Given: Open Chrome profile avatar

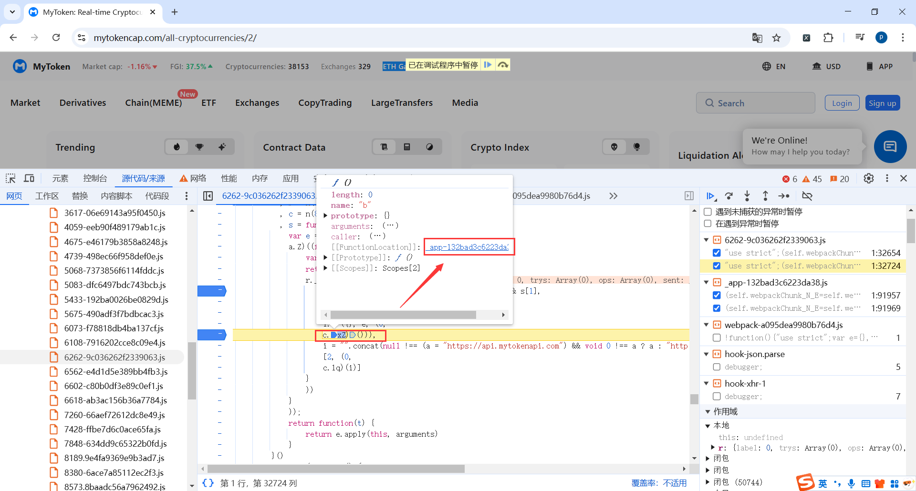Looking at the screenshot, I should tap(881, 38).
